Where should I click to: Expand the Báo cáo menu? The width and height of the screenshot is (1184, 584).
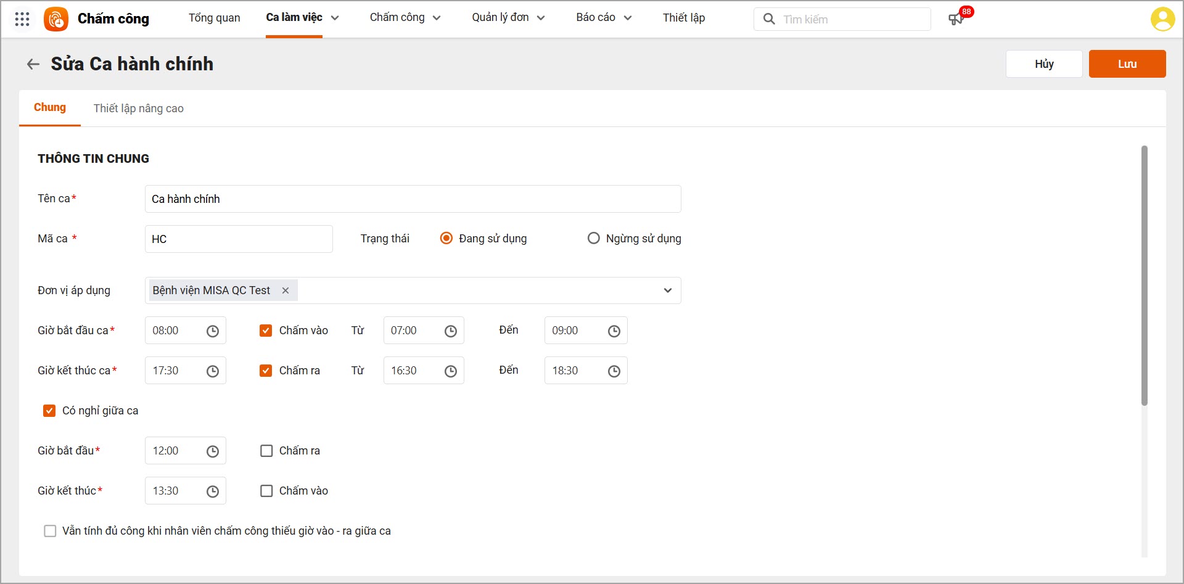[x=604, y=18]
